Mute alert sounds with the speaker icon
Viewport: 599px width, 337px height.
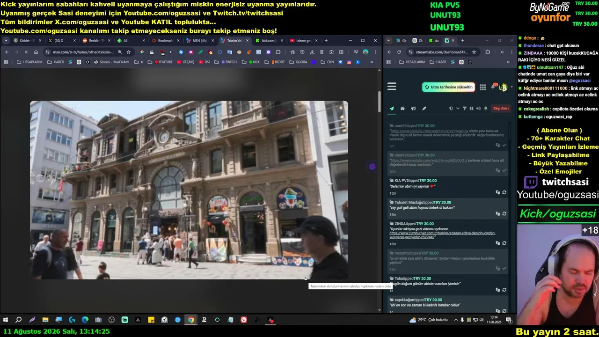point(478,109)
